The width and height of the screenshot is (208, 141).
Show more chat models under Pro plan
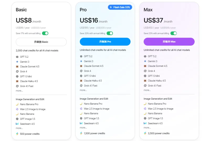(83, 90)
